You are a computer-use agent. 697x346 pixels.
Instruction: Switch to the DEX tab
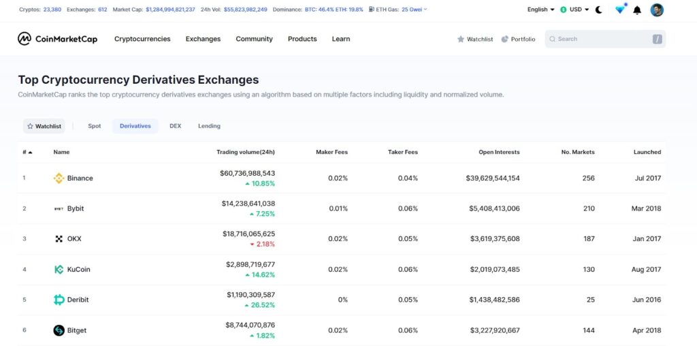175,126
